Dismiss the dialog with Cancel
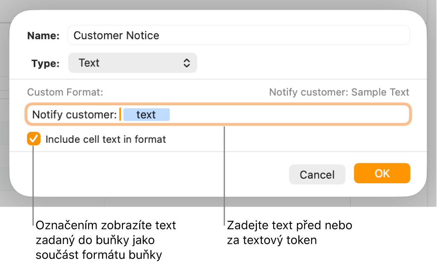This screenshot has height=263, width=437. point(317,174)
